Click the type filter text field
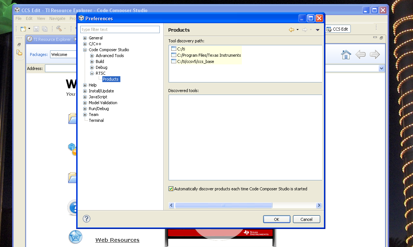The height and width of the screenshot is (247, 413). 120,29
